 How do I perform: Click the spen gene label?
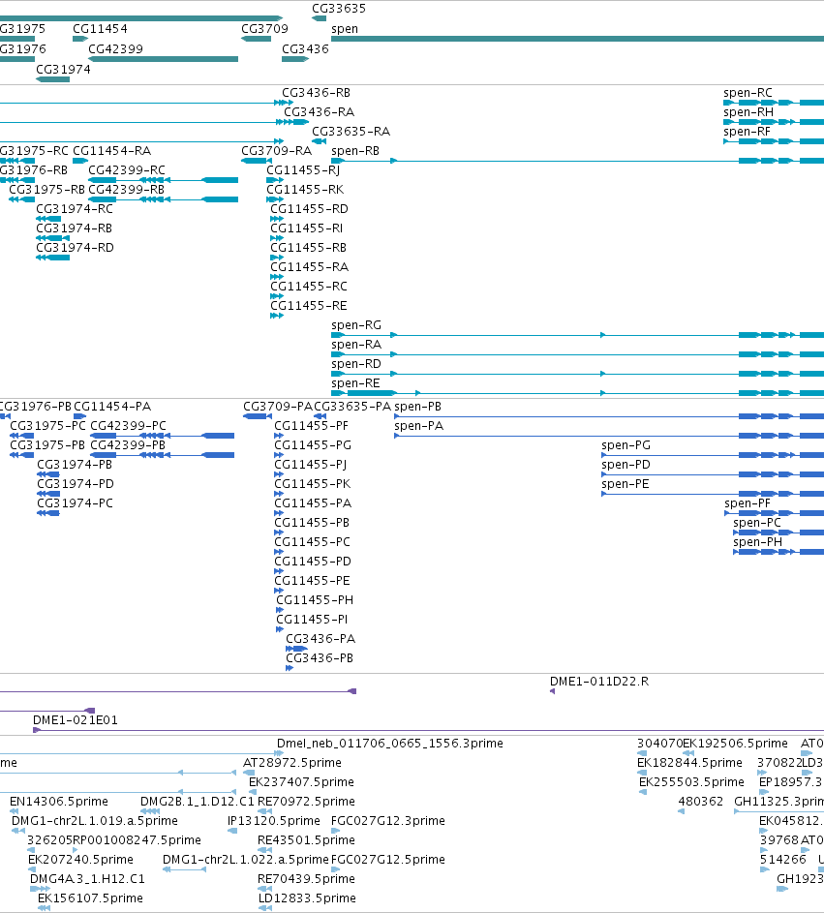[344, 29]
